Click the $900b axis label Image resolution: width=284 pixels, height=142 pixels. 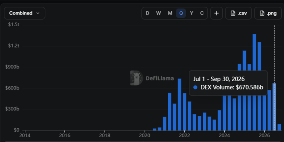click(12, 67)
